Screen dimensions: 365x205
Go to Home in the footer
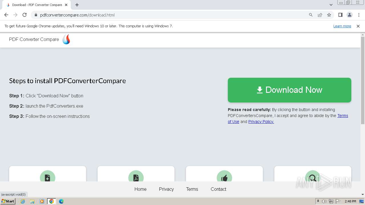[141, 189]
